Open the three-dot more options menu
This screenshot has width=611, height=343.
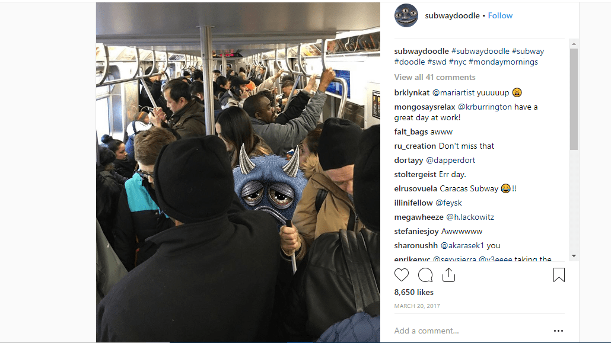click(558, 331)
